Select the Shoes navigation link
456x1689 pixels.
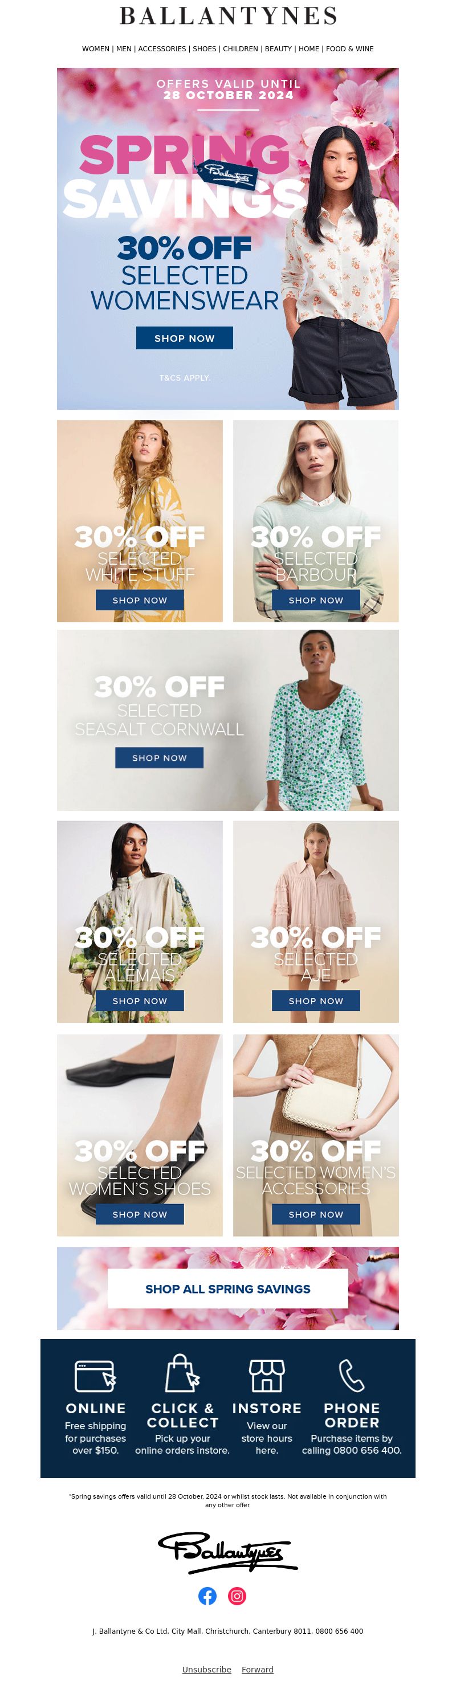204,49
